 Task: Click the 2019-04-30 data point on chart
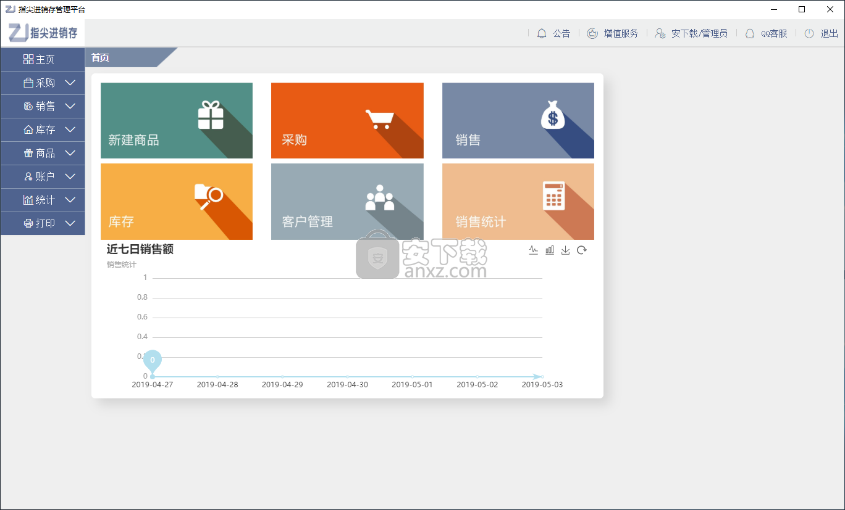pyautogui.click(x=347, y=376)
